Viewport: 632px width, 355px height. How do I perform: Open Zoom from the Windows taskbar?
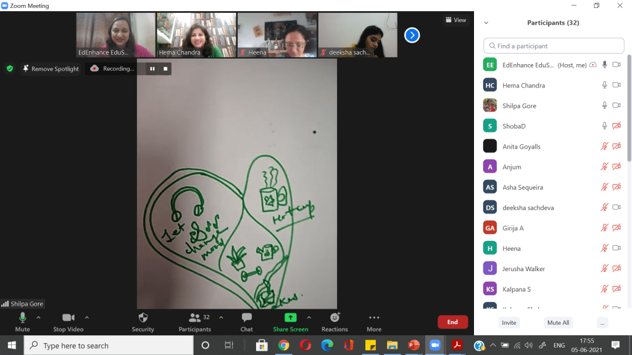(434, 345)
